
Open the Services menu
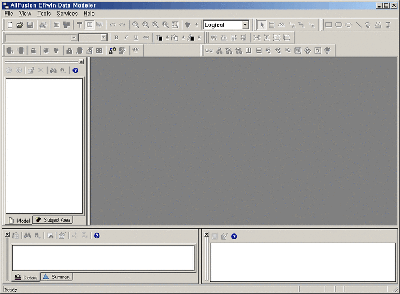click(67, 14)
